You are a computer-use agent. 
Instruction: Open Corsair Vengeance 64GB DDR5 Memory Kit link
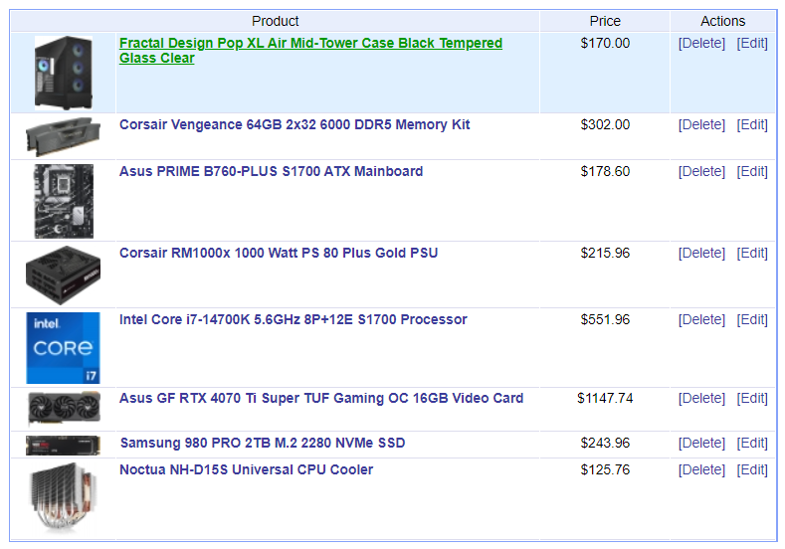point(294,124)
